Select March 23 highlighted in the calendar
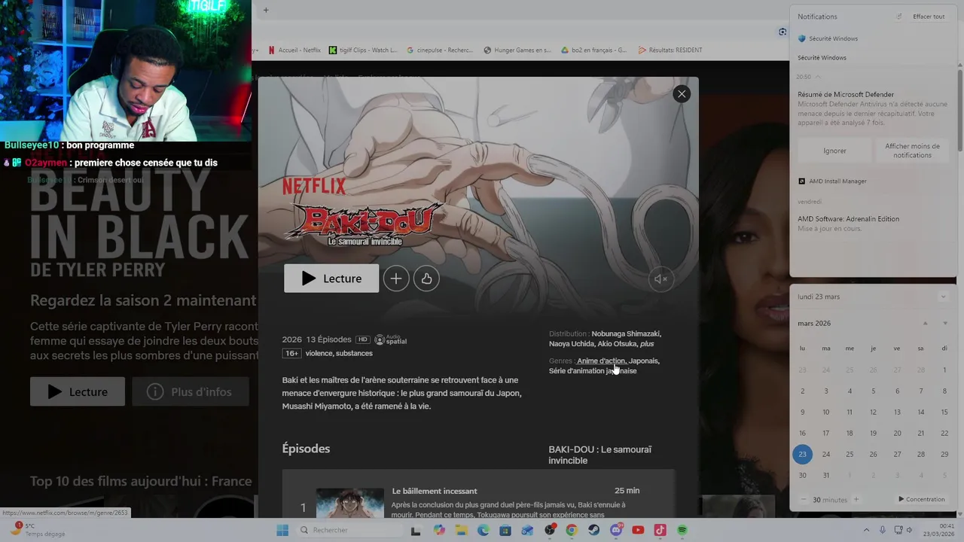The width and height of the screenshot is (964, 542). tap(802, 454)
